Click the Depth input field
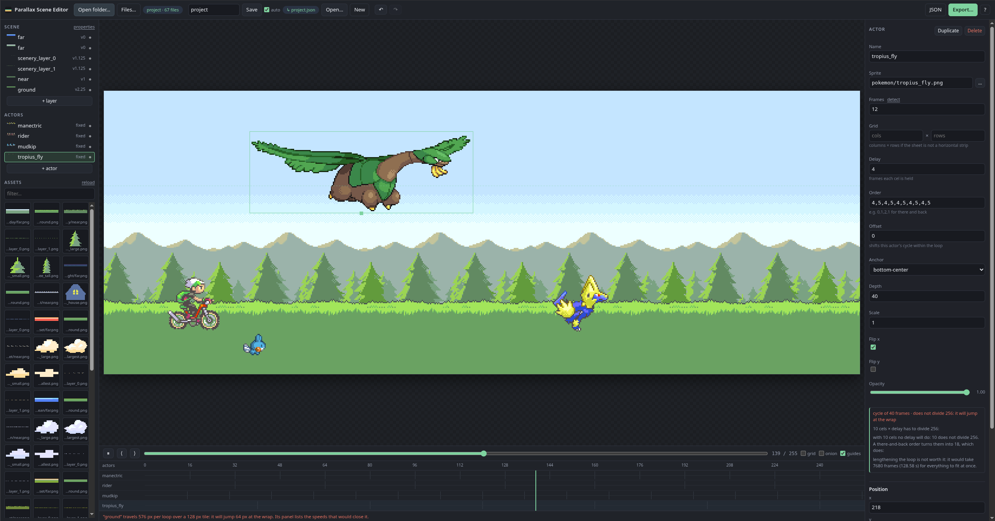The image size is (995, 521). click(927, 296)
